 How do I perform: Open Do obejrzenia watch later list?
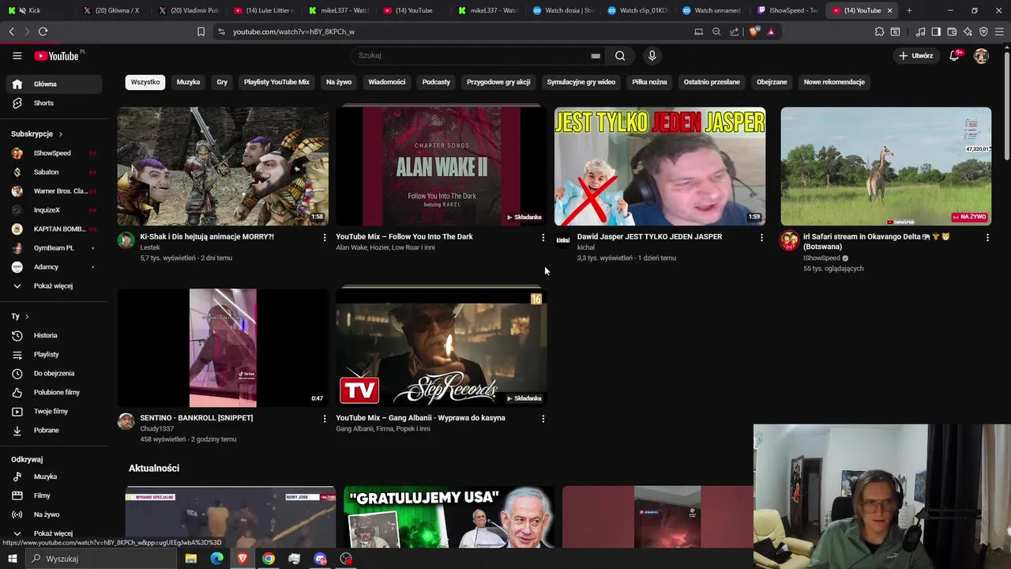[54, 373]
